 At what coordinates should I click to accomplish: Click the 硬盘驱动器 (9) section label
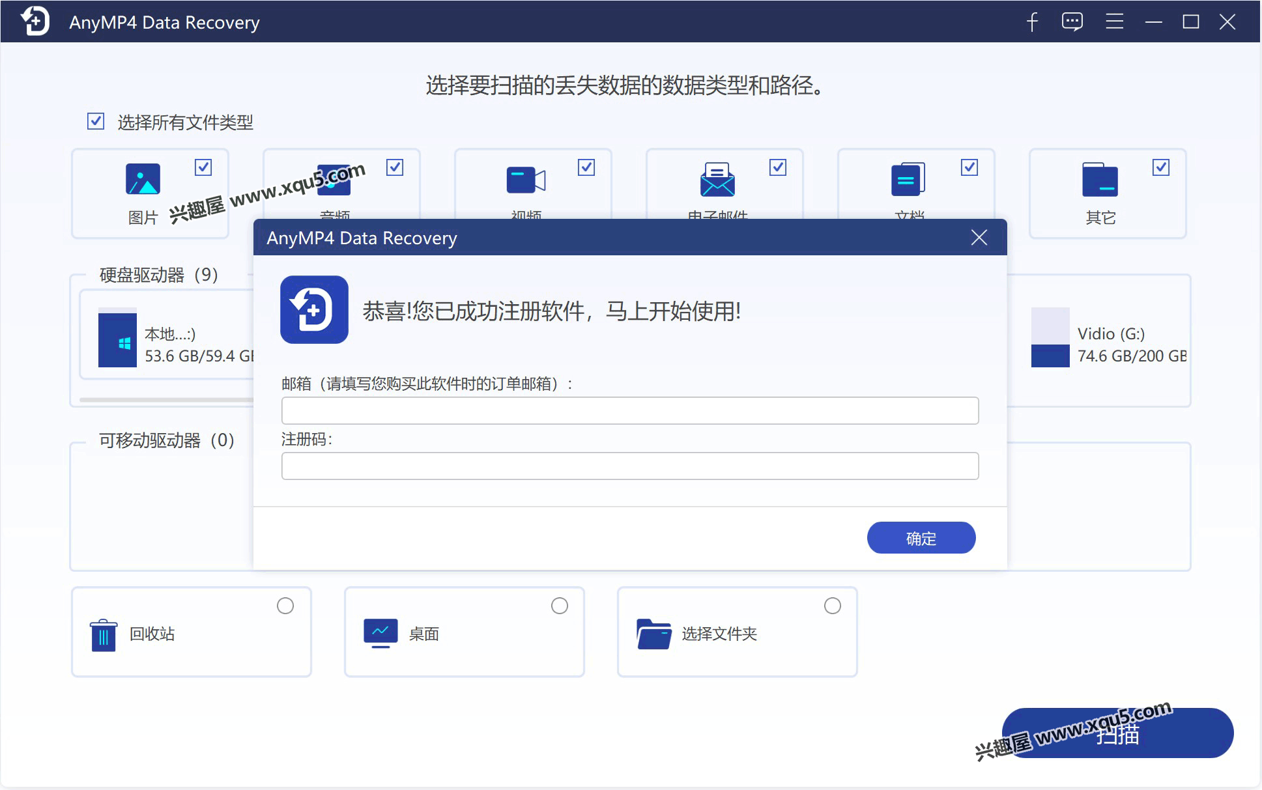click(x=158, y=275)
